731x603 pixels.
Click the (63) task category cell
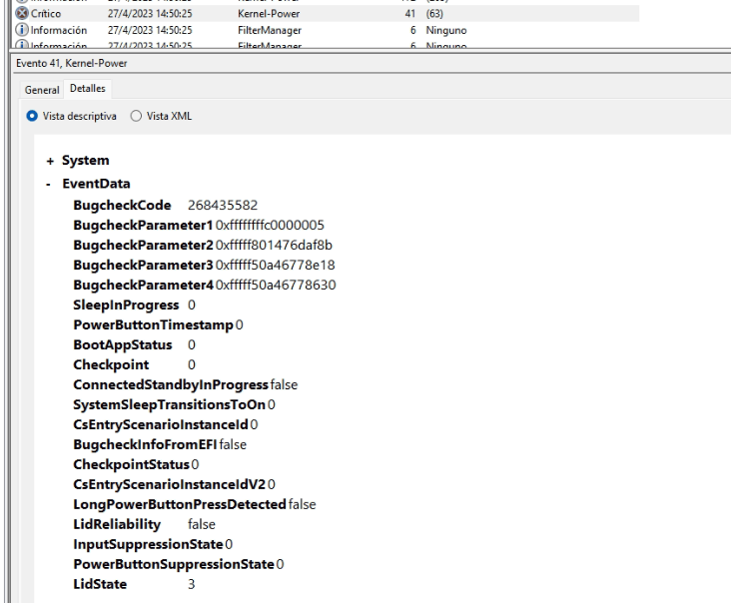click(x=434, y=14)
